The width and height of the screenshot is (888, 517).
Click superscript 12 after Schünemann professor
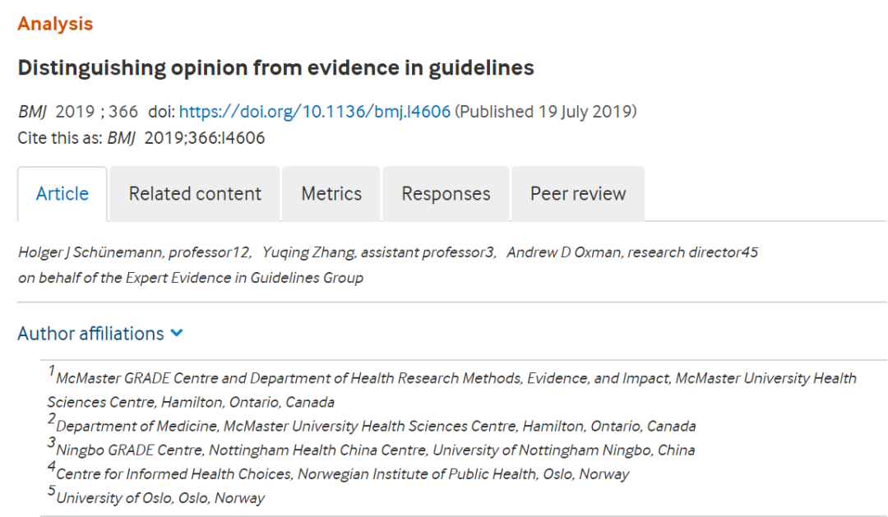point(242,252)
